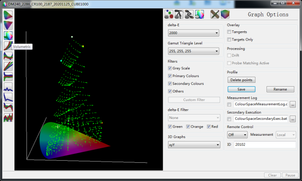302x181 pixels.
Task: Select the Volumetric 3D graph icon
Action: point(8,36)
